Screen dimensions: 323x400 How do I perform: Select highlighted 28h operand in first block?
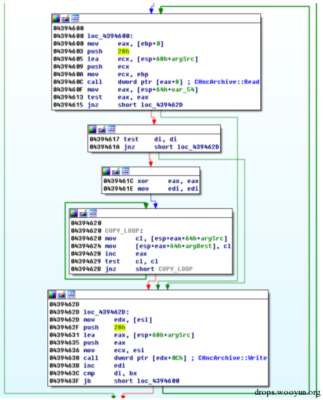click(124, 51)
